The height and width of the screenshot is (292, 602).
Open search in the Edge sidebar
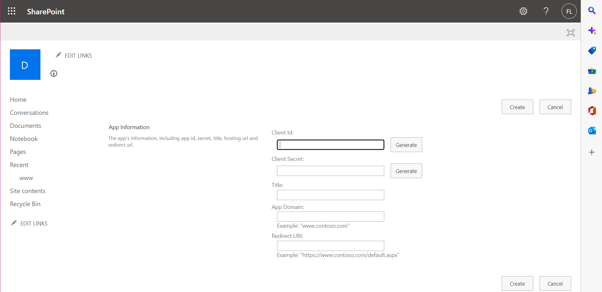(592, 10)
